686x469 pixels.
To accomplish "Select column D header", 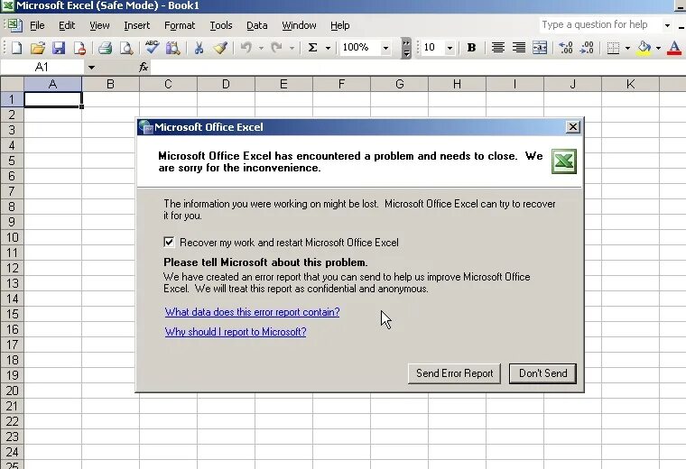I will (226, 84).
